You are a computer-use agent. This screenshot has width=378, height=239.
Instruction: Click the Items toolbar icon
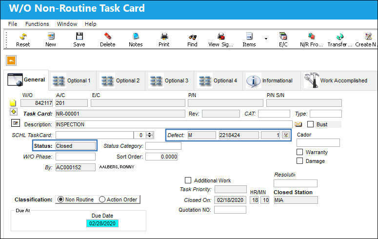pyautogui.click(x=249, y=37)
